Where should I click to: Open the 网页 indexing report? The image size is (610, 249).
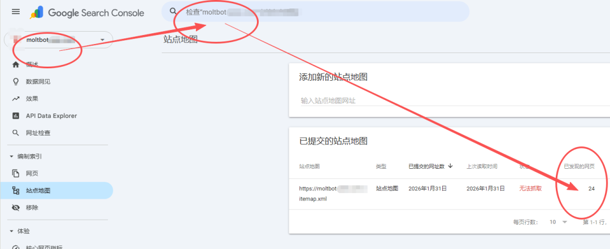[x=32, y=173]
